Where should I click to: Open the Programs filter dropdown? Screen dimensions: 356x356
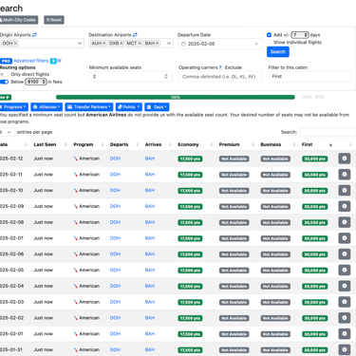[x=13, y=107]
